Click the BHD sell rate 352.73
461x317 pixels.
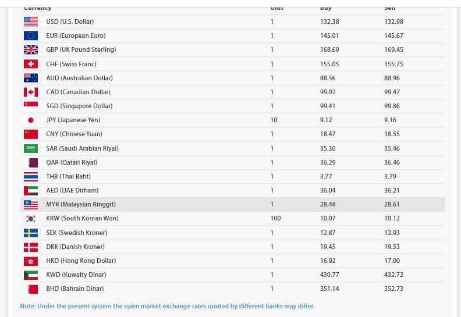click(x=393, y=289)
